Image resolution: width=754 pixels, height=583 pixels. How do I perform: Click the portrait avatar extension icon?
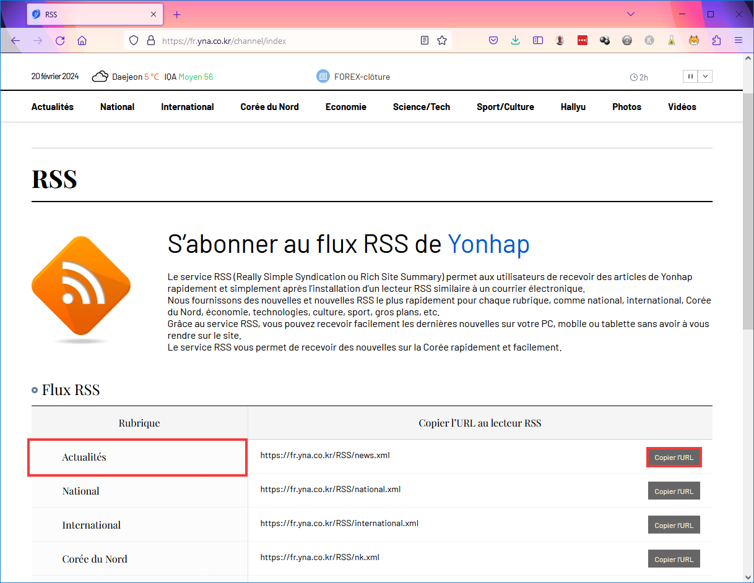pyautogui.click(x=560, y=41)
